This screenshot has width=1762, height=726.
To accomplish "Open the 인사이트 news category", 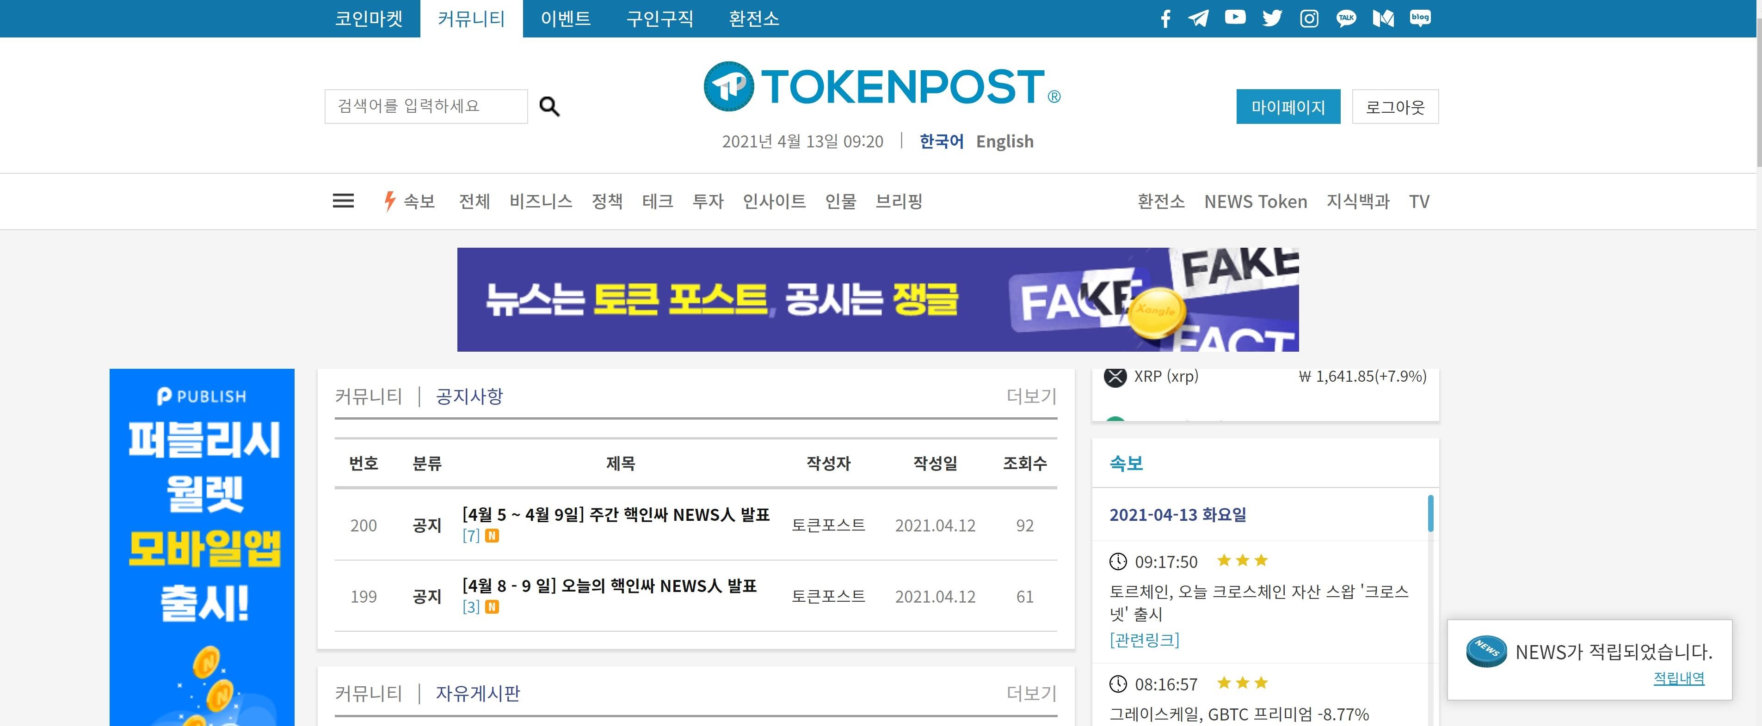I will (x=774, y=201).
